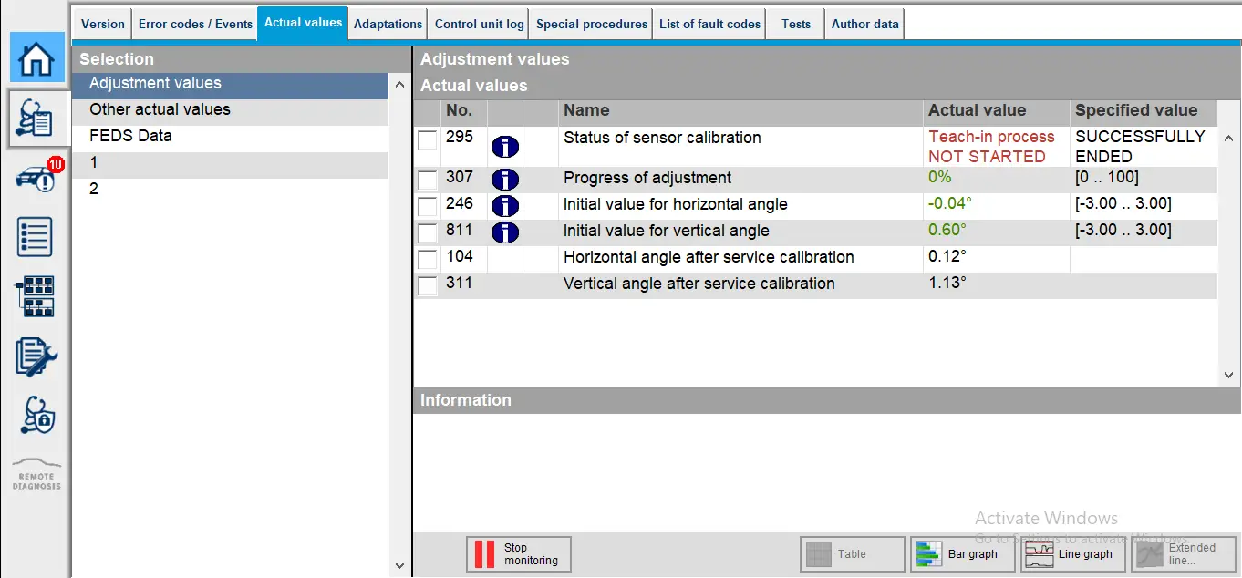Click the Selection list scroll down arrow
This screenshot has height=578, width=1242.
[x=399, y=566]
